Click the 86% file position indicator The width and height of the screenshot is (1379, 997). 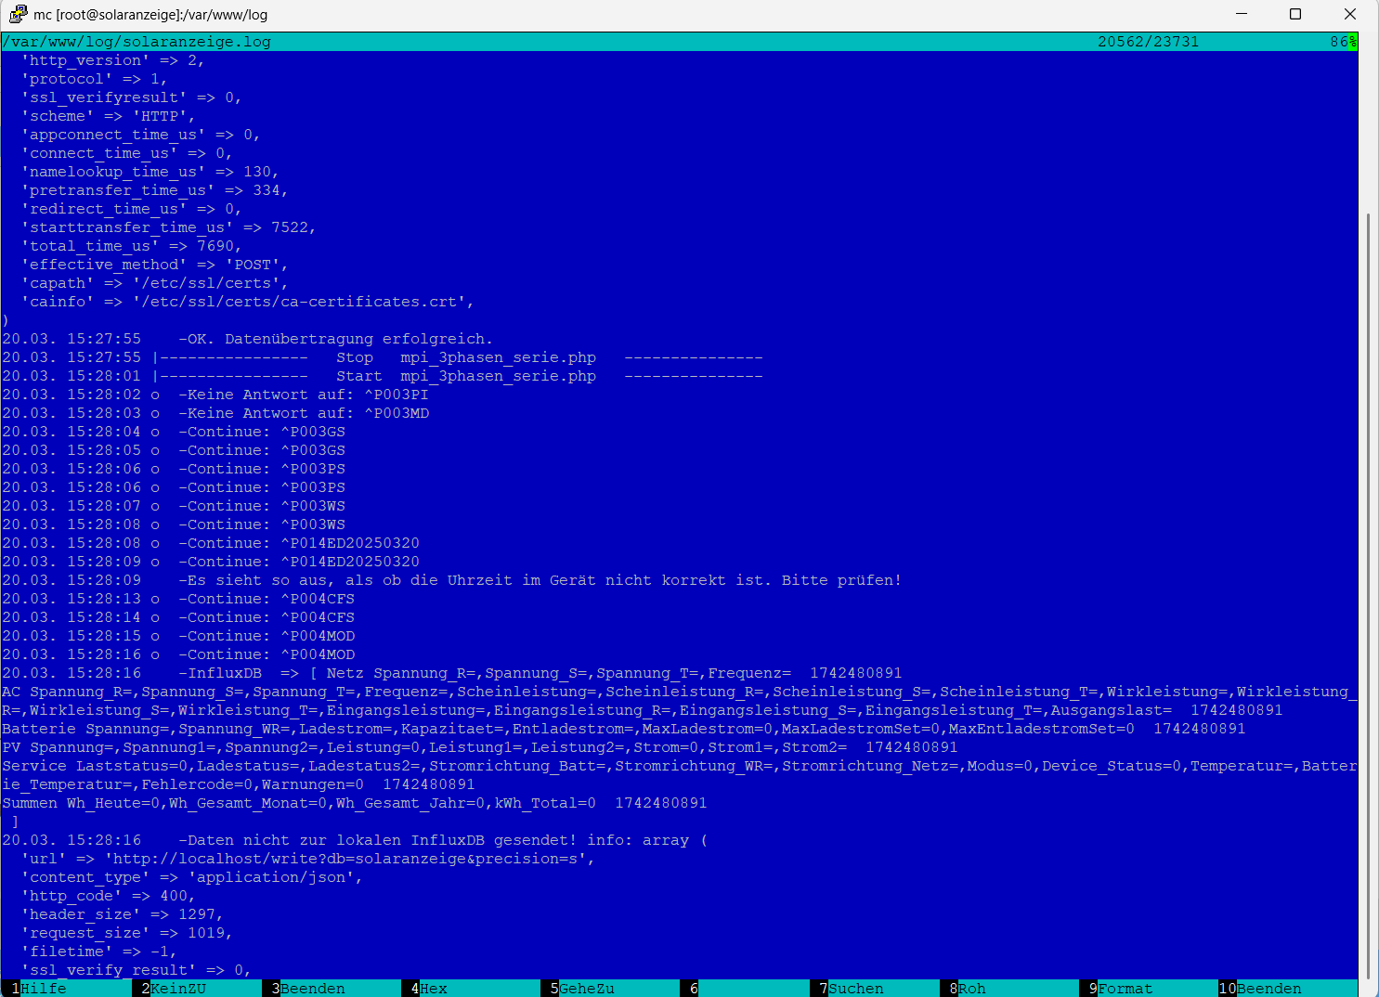click(x=1342, y=42)
